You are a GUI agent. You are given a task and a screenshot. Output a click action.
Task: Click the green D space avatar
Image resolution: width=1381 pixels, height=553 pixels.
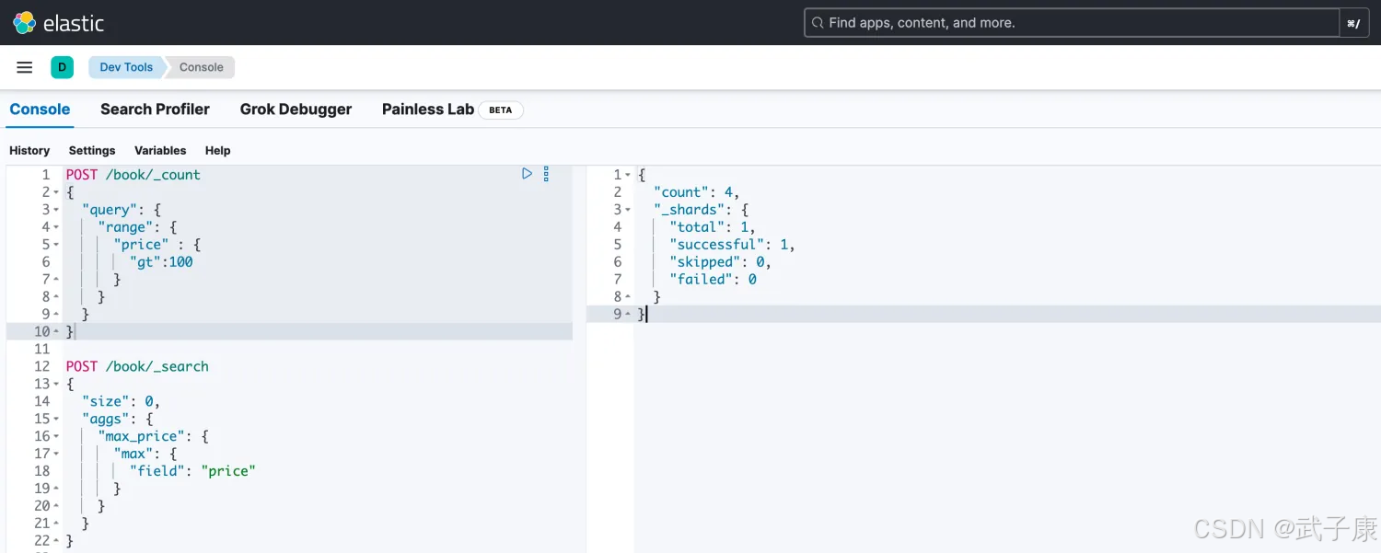point(62,67)
